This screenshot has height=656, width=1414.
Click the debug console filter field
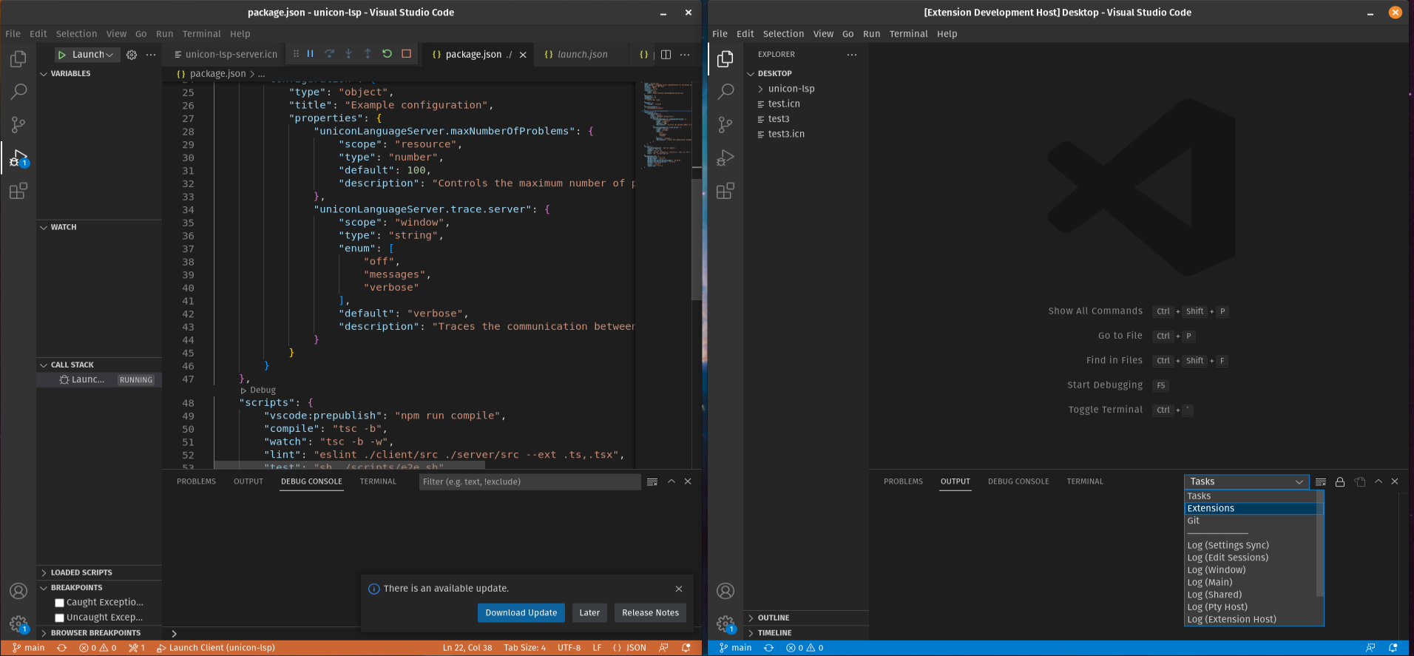coord(530,482)
